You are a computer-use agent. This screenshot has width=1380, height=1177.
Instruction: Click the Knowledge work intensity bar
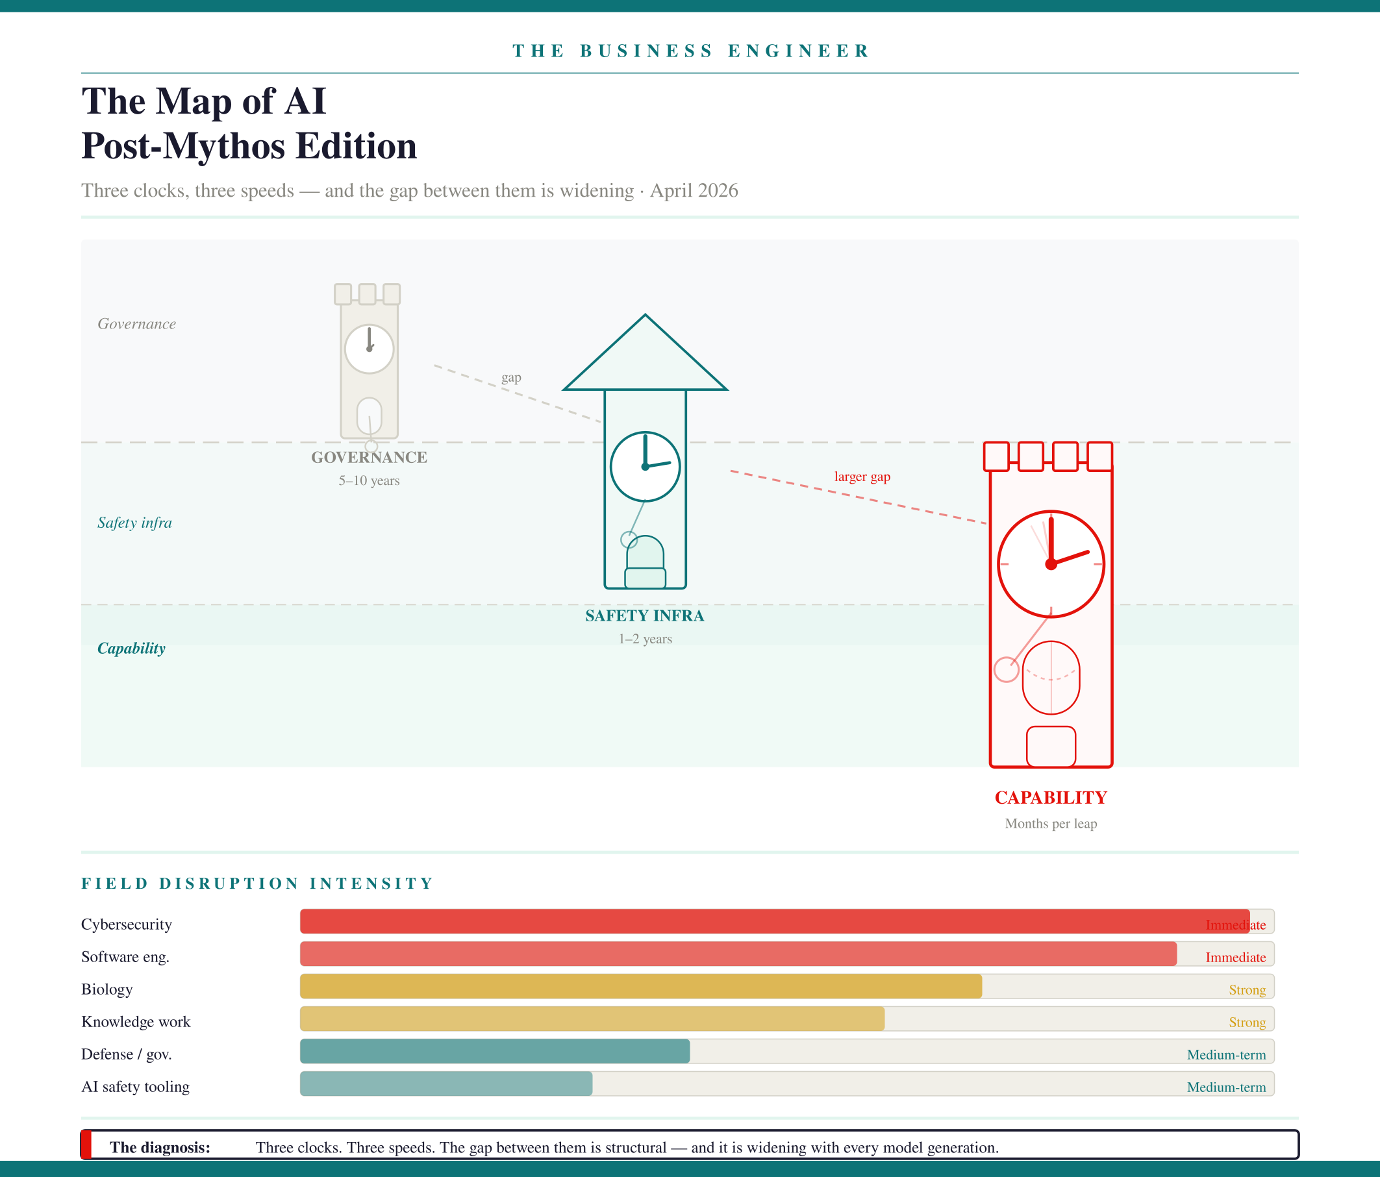pos(592,1019)
